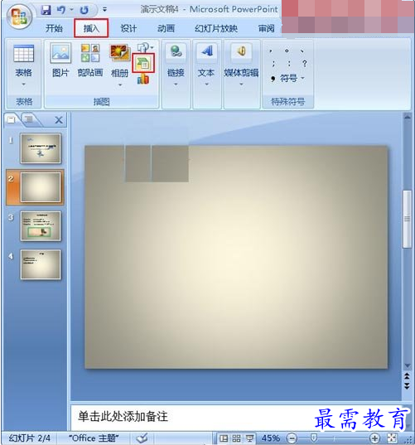Insert a SmartArt graphic

143,63
